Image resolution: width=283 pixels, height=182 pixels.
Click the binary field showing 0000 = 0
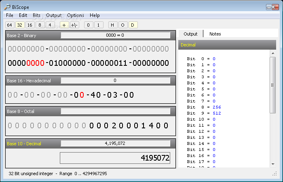click(x=115, y=35)
